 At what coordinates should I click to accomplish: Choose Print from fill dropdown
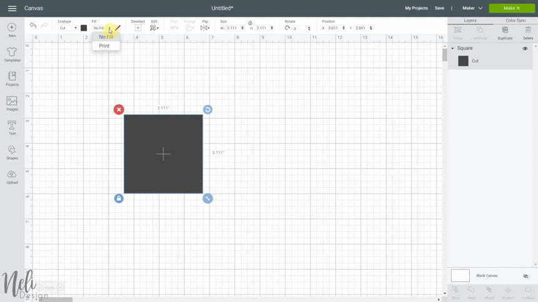[x=106, y=46]
